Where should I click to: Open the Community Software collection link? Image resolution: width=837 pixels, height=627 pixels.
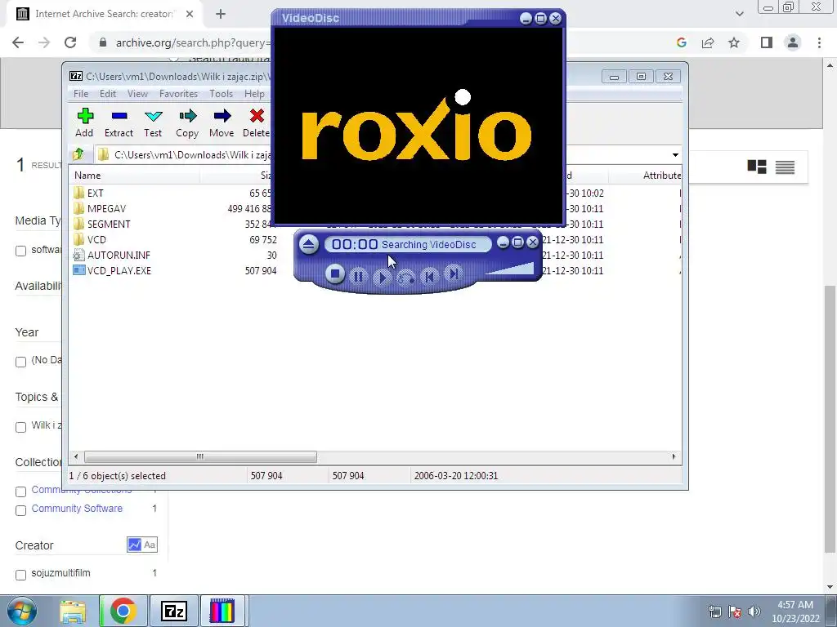tap(77, 508)
